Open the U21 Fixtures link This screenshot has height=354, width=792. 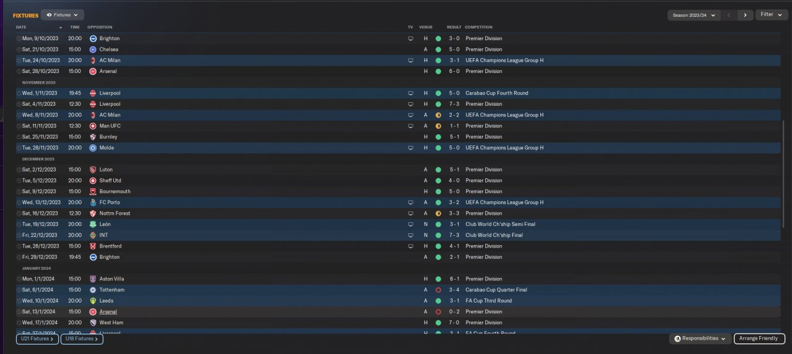tap(37, 339)
